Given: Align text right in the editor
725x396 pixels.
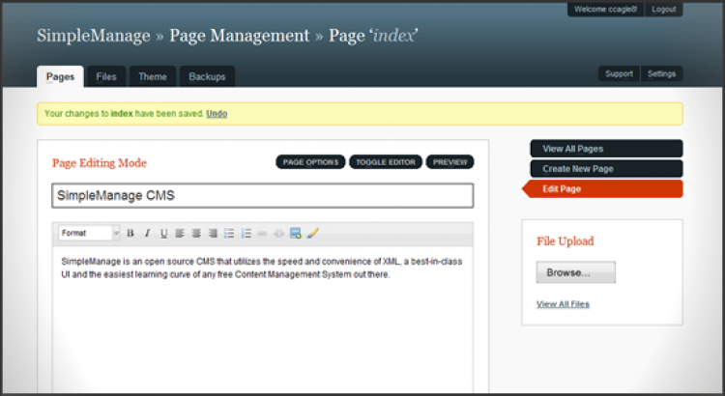Looking at the screenshot, I should tap(213, 234).
